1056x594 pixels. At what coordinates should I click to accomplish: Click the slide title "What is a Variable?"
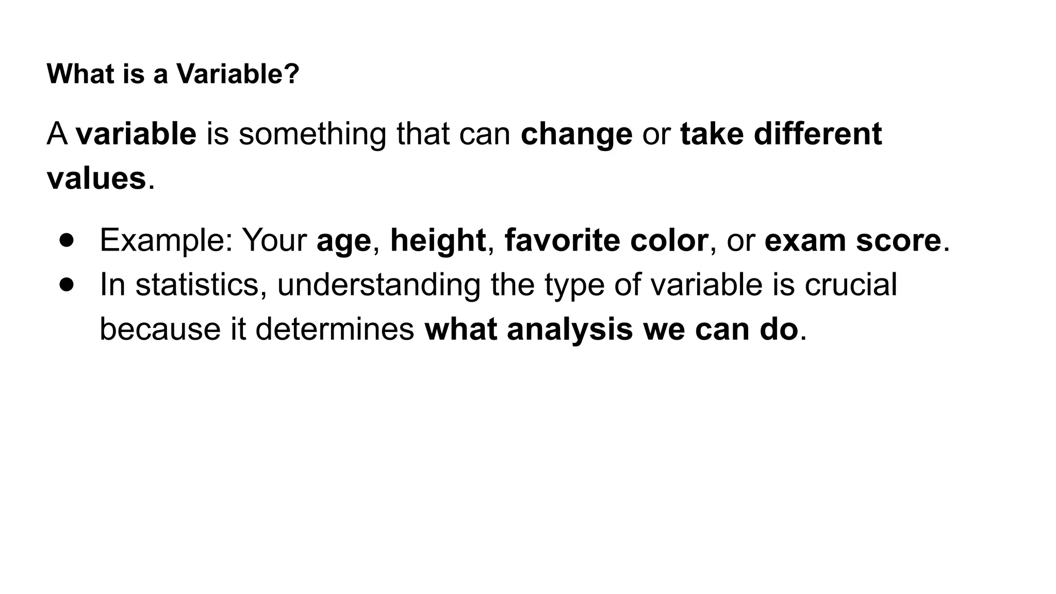173,74
